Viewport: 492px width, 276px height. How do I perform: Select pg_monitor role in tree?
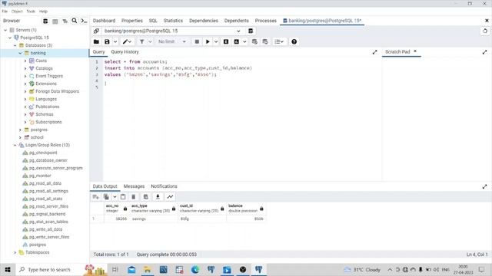40,176
